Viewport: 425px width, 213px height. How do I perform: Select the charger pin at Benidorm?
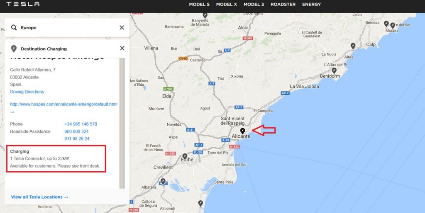point(334,70)
